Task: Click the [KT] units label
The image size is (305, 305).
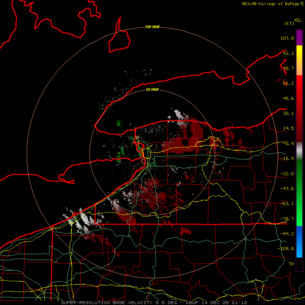Action: point(289,23)
